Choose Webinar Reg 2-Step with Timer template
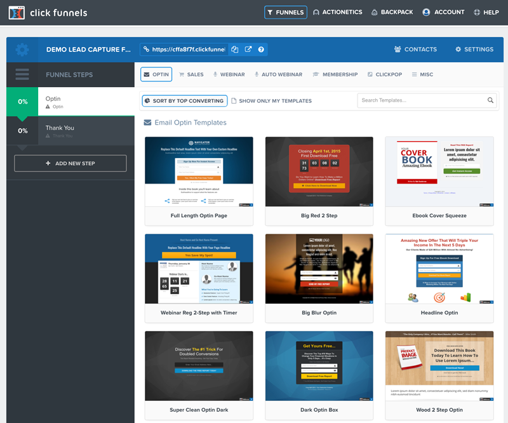The width and height of the screenshot is (508, 423). tap(199, 278)
